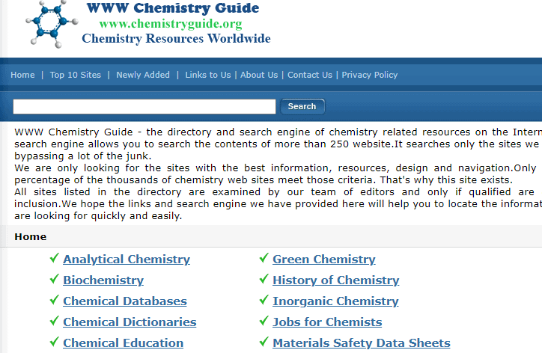
Task: Browse Jobs for Chemists link
Action: (x=327, y=322)
